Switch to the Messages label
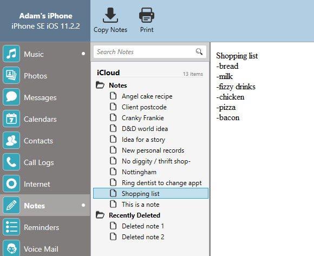The image size is (314, 256). [x=40, y=97]
